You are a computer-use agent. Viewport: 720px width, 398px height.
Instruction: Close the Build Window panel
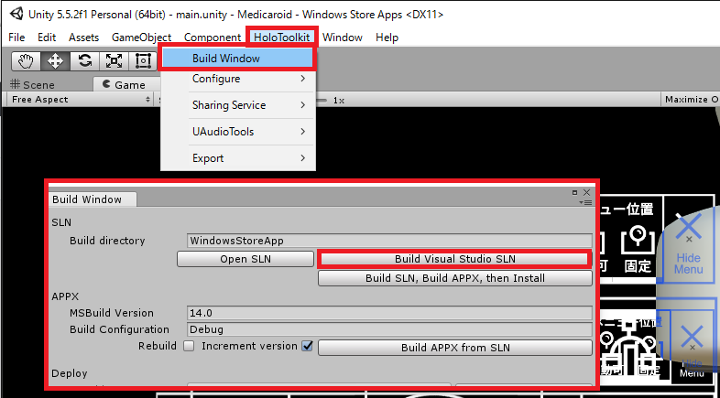pyautogui.click(x=586, y=192)
